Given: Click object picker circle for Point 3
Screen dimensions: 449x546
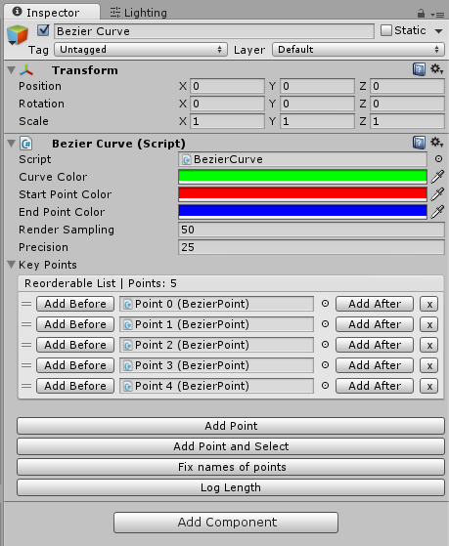Looking at the screenshot, I should click(x=325, y=365).
